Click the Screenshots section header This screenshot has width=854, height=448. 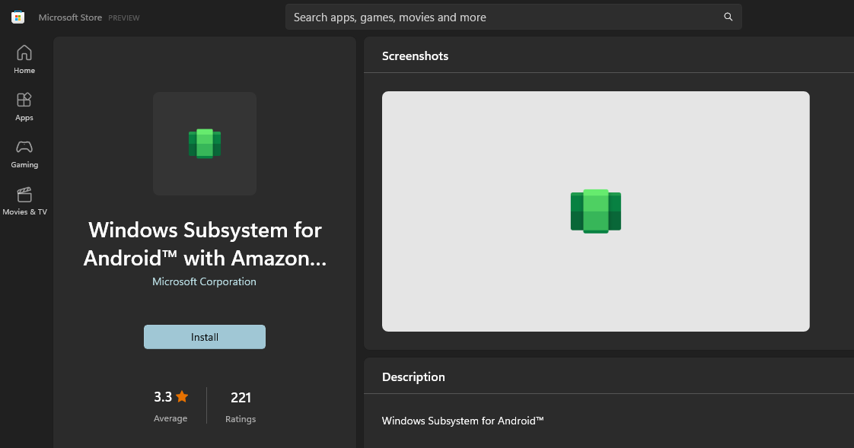415,56
